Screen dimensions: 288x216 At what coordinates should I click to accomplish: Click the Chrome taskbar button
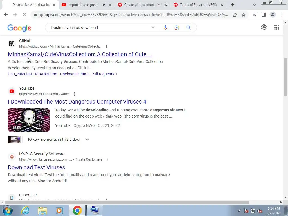coord(77,211)
